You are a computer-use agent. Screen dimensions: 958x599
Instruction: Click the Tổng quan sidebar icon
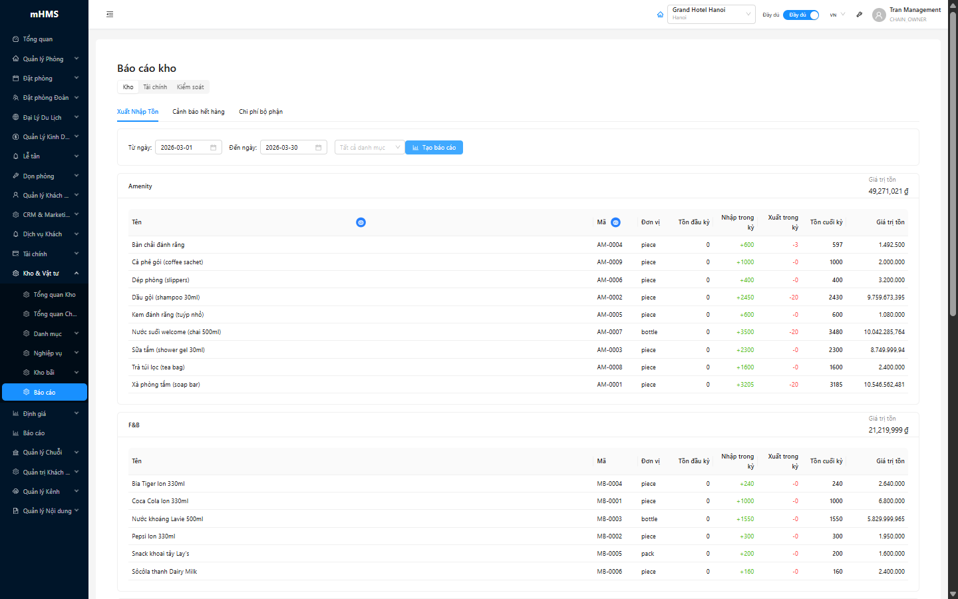coord(16,39)
